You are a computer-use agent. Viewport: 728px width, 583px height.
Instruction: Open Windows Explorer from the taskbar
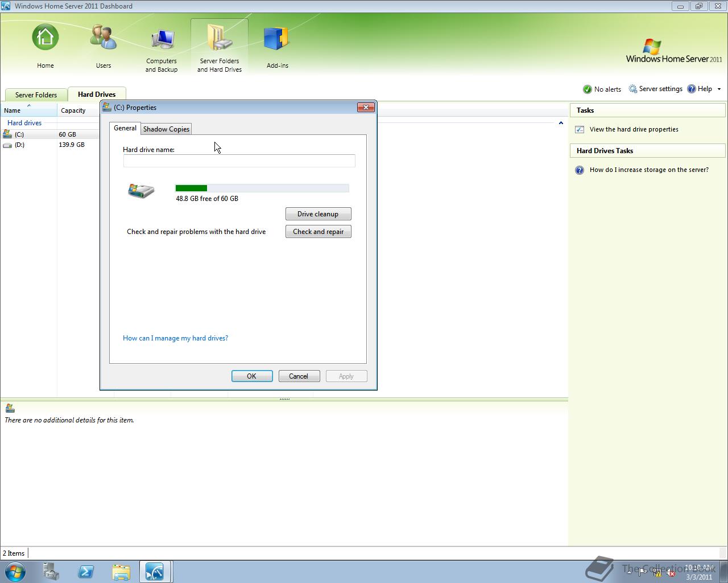pos(121,572)
